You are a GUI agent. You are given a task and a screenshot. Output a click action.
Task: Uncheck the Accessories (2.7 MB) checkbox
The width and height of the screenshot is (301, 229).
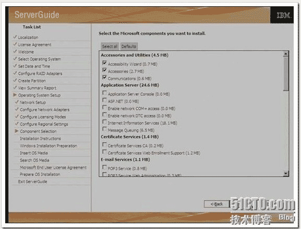[x=104, y=70]
